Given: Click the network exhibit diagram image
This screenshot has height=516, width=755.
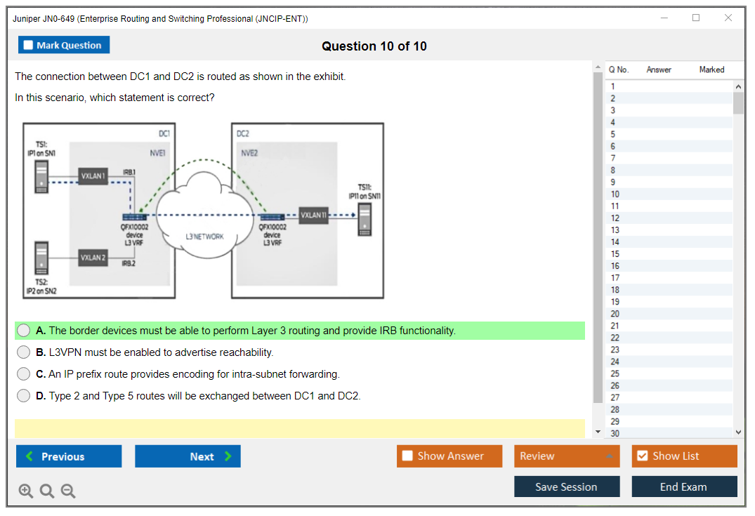Looking at the screenshot, I should point(203,211).
